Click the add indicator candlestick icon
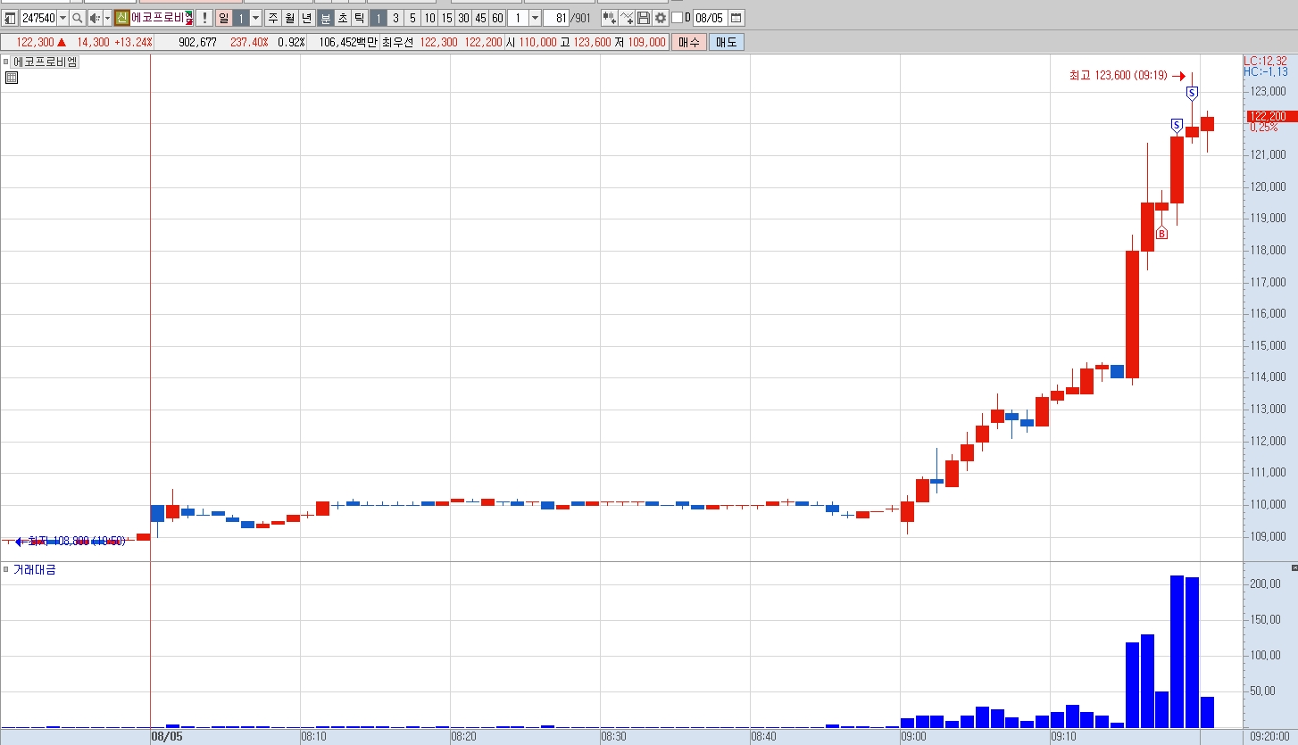 tap(610, 18)
